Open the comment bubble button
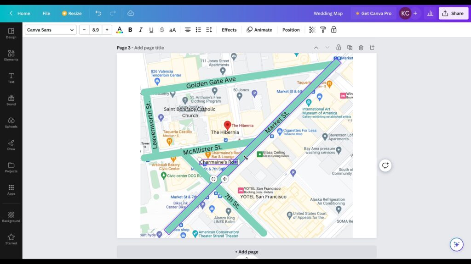471x264 pixels. (x=385, y=165)
